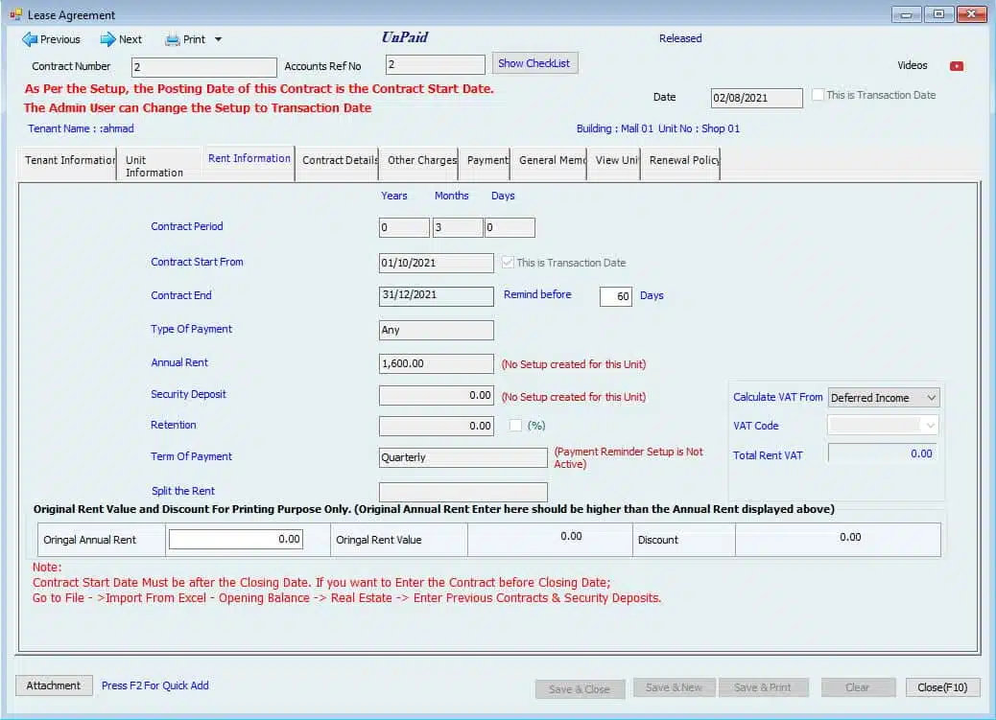This screenshot has width=996, height=720.
Task: Click the Retention amount field
Action: [x=436, y=426]
